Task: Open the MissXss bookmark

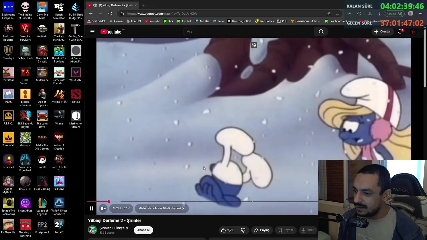Action: [202, 21]
